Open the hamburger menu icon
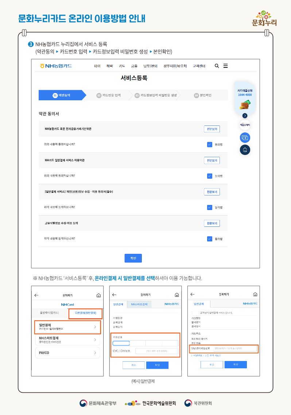 click(225, 66)
